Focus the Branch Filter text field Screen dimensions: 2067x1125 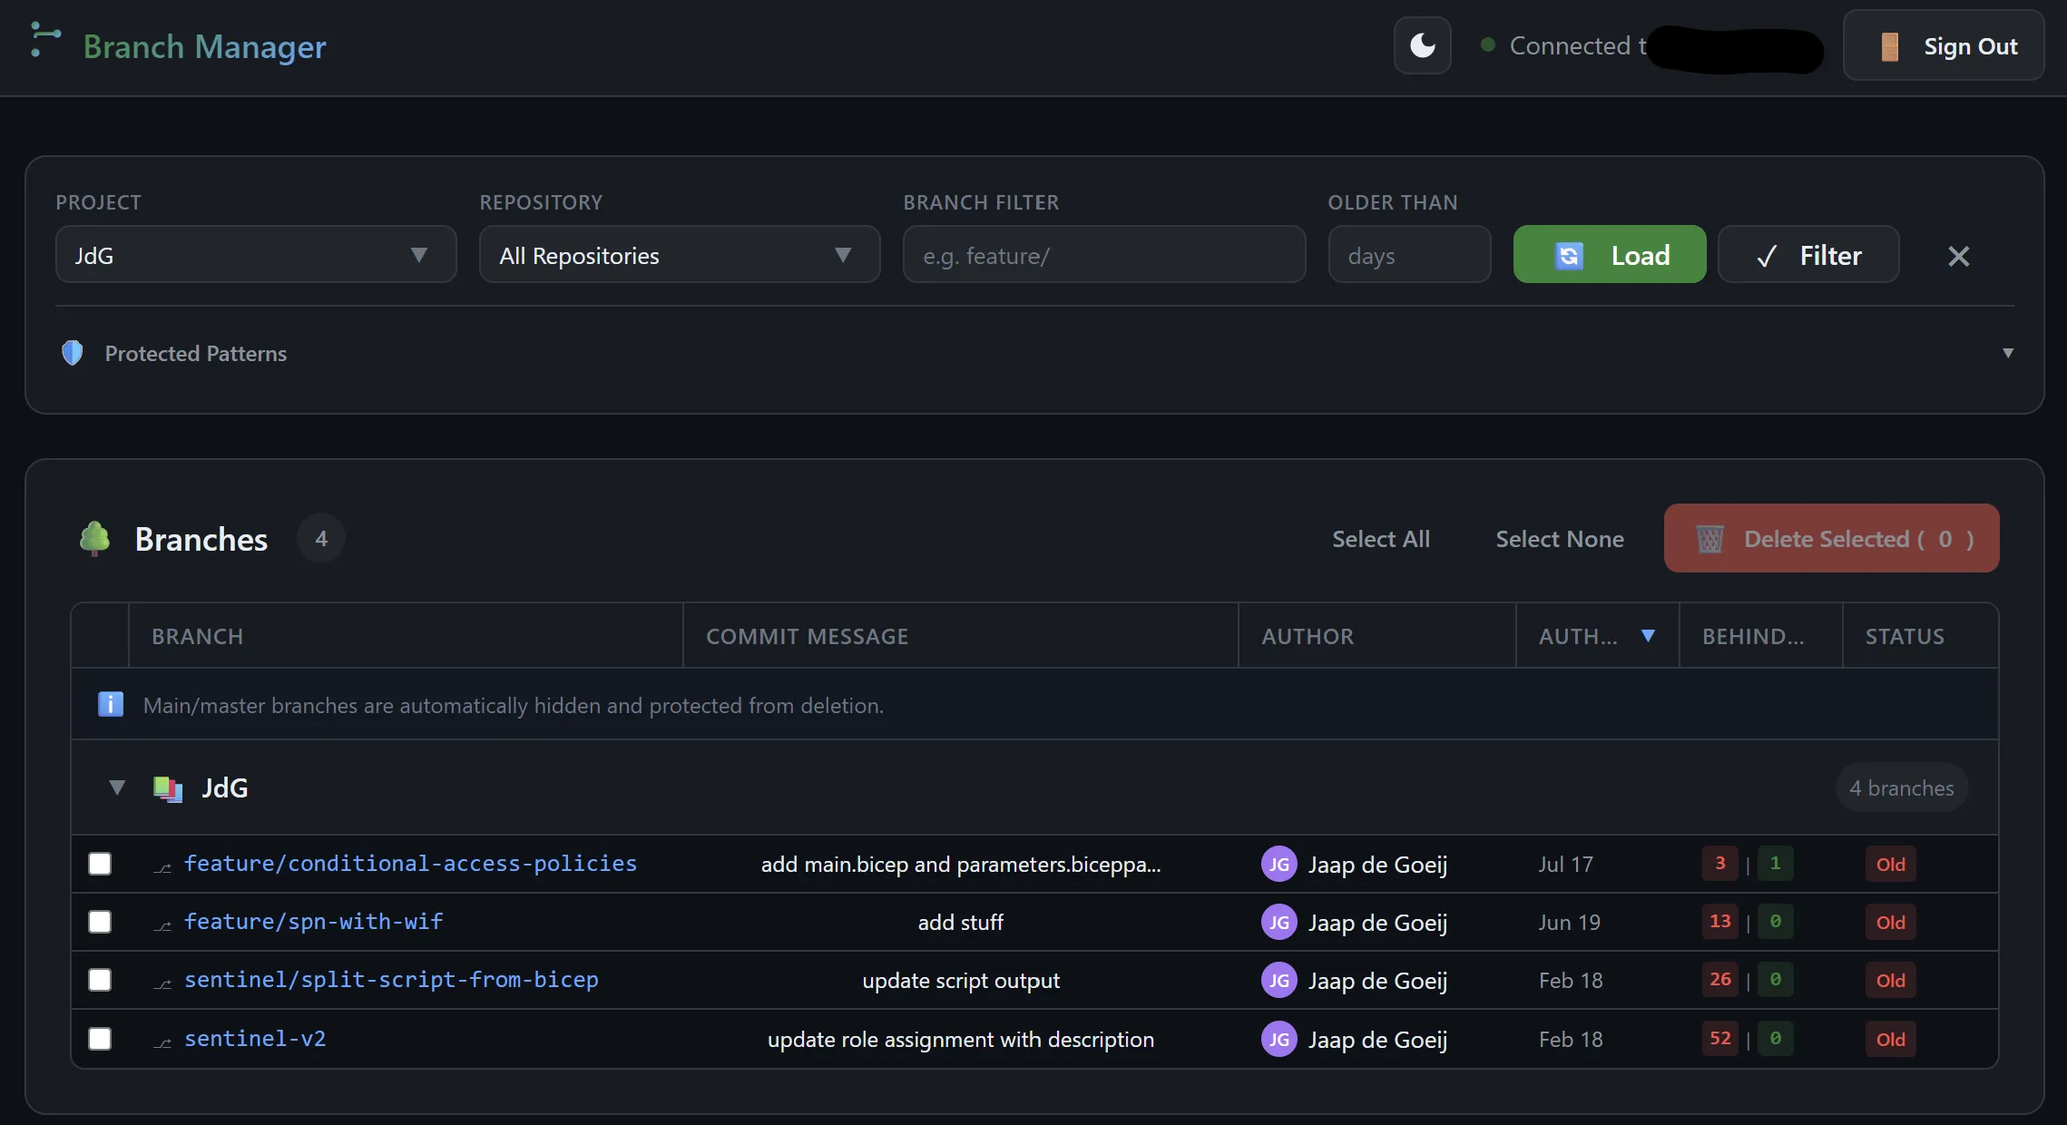[1103, 256]
